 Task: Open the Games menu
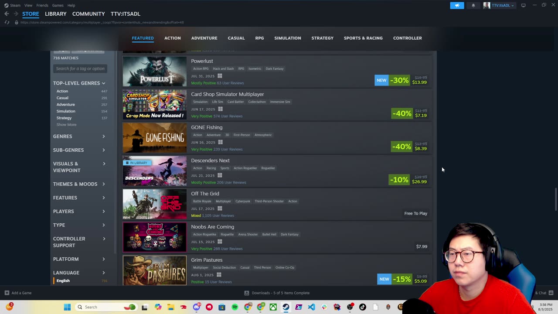pos(58,5)
